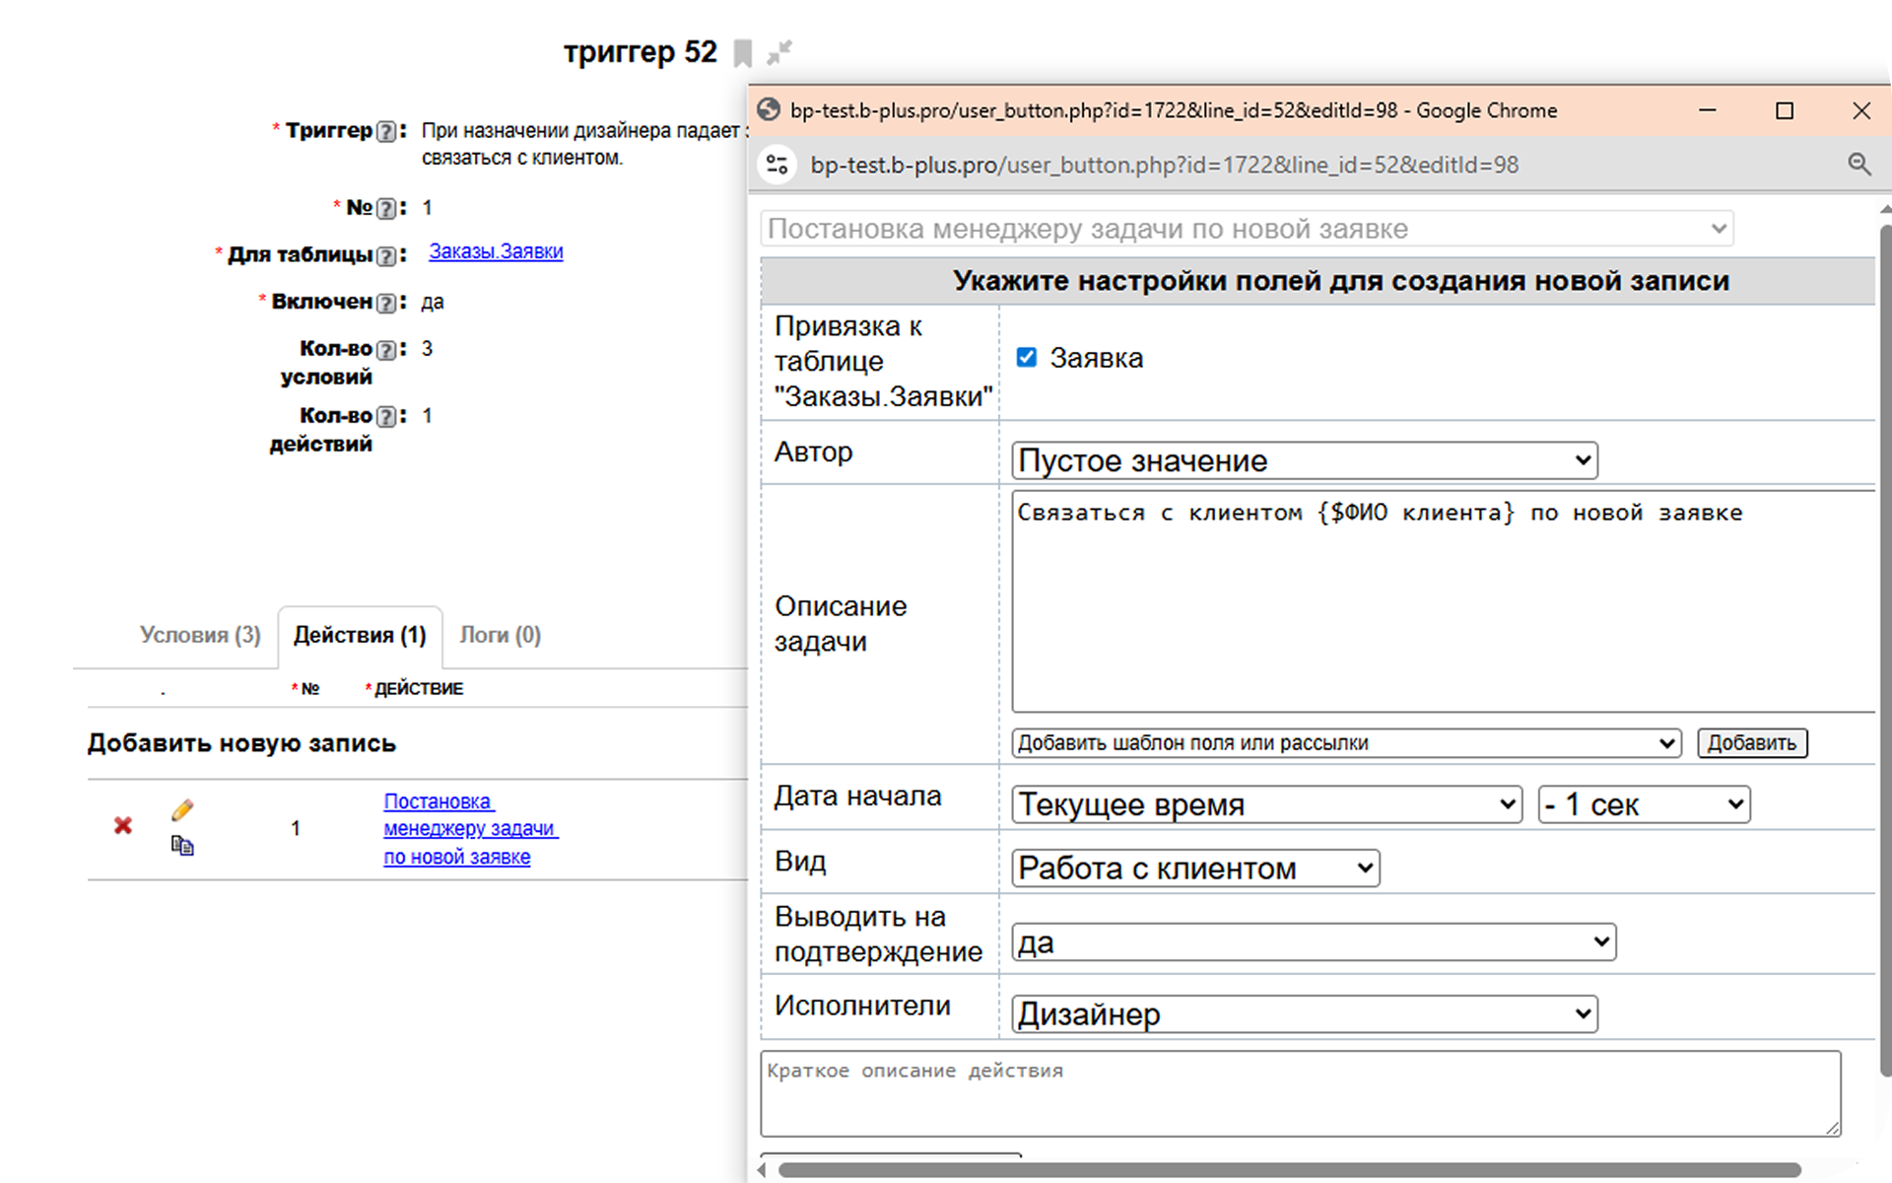Click the pencil edit icon for action 1

point(182,809)
